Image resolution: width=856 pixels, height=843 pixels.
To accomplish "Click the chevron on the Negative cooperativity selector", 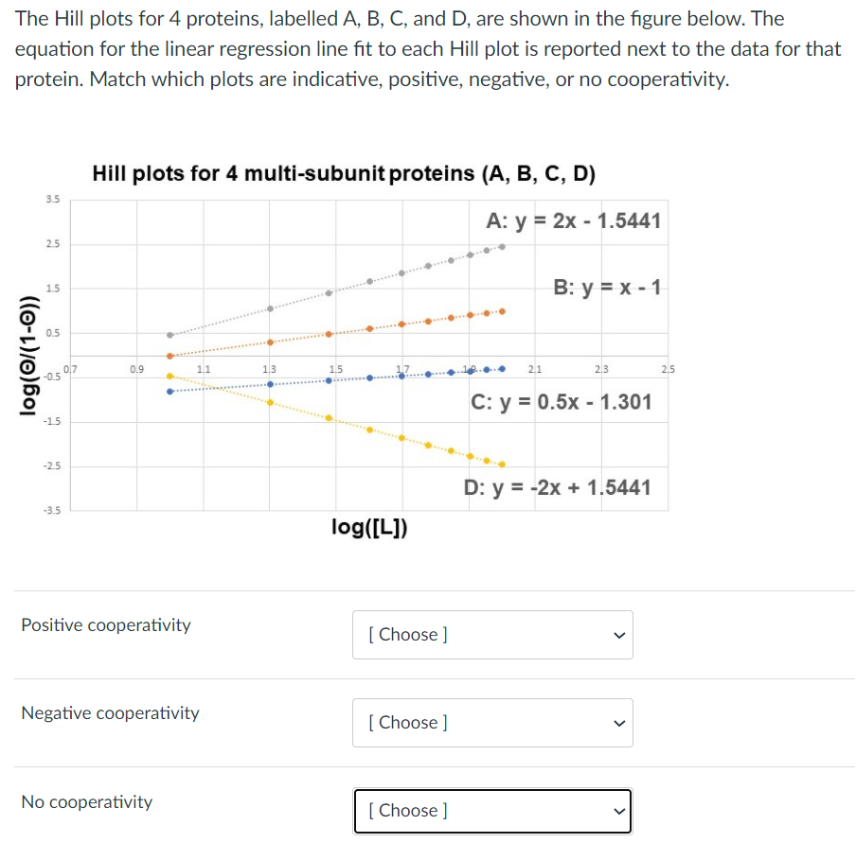I will 618,723.
